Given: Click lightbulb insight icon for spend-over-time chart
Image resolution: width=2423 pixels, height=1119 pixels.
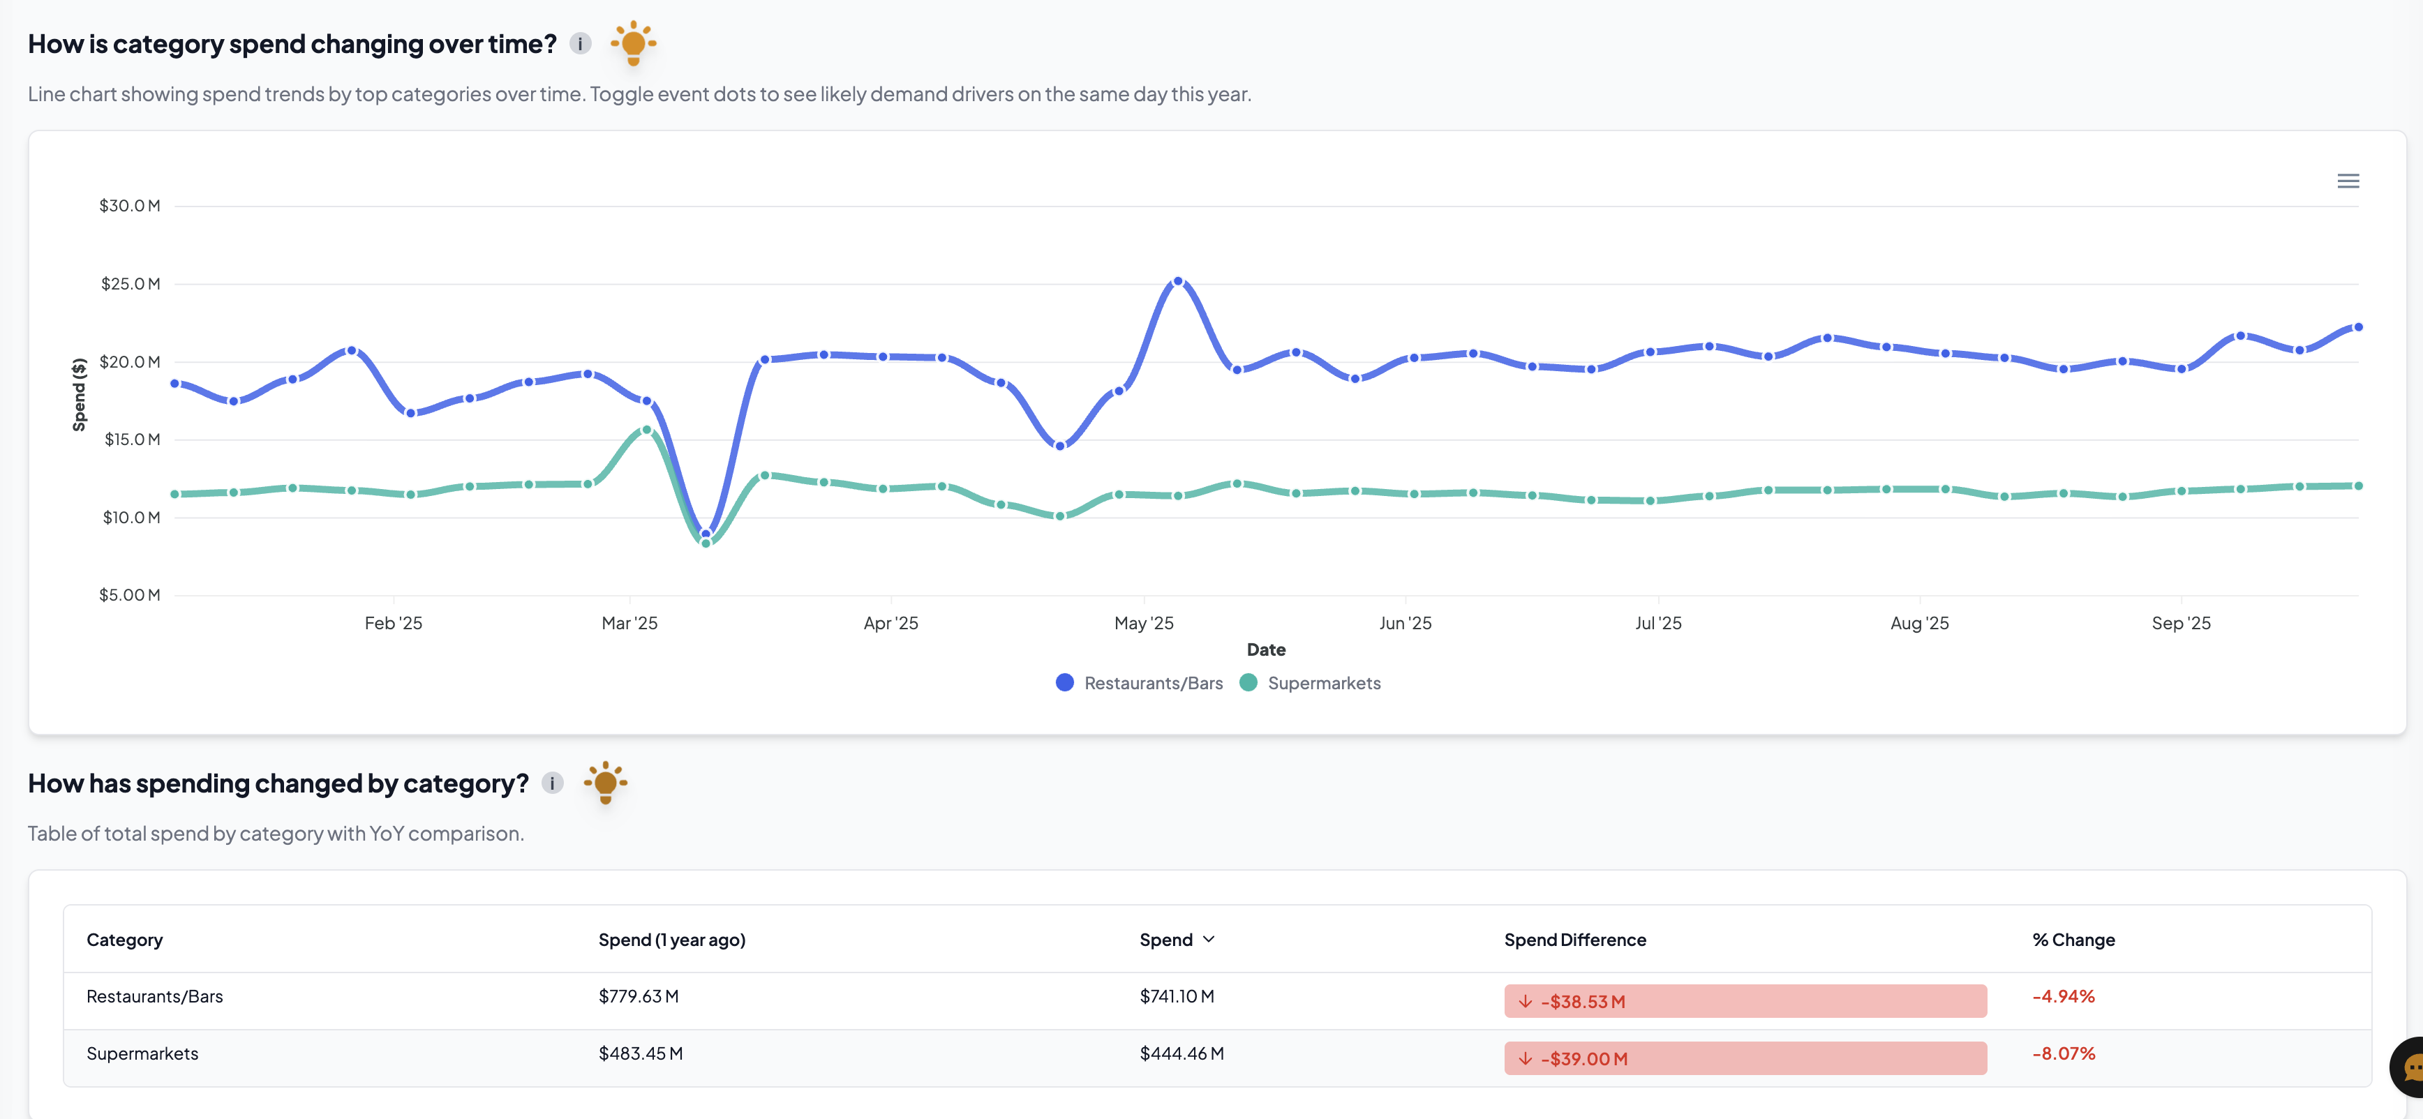Looking at the screenshot, I should pos(633,43).
